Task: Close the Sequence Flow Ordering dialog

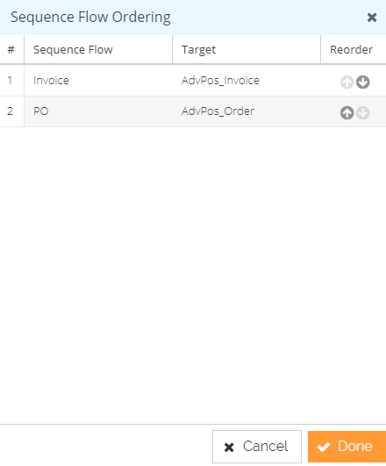Action: (x=372, y=18)
